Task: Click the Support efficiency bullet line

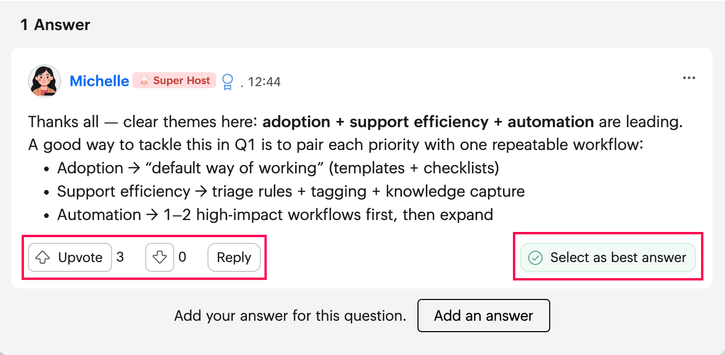Action: pyautogui.click(x=291, y=192)
